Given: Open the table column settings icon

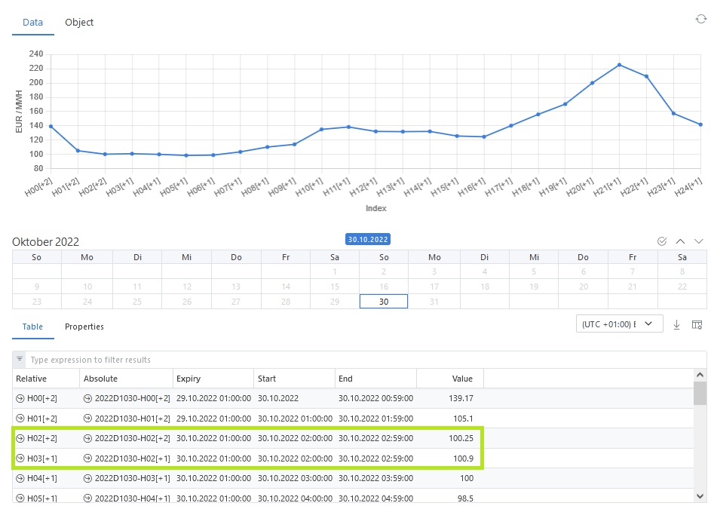Looking at the screenshot, I should (697, 324).
